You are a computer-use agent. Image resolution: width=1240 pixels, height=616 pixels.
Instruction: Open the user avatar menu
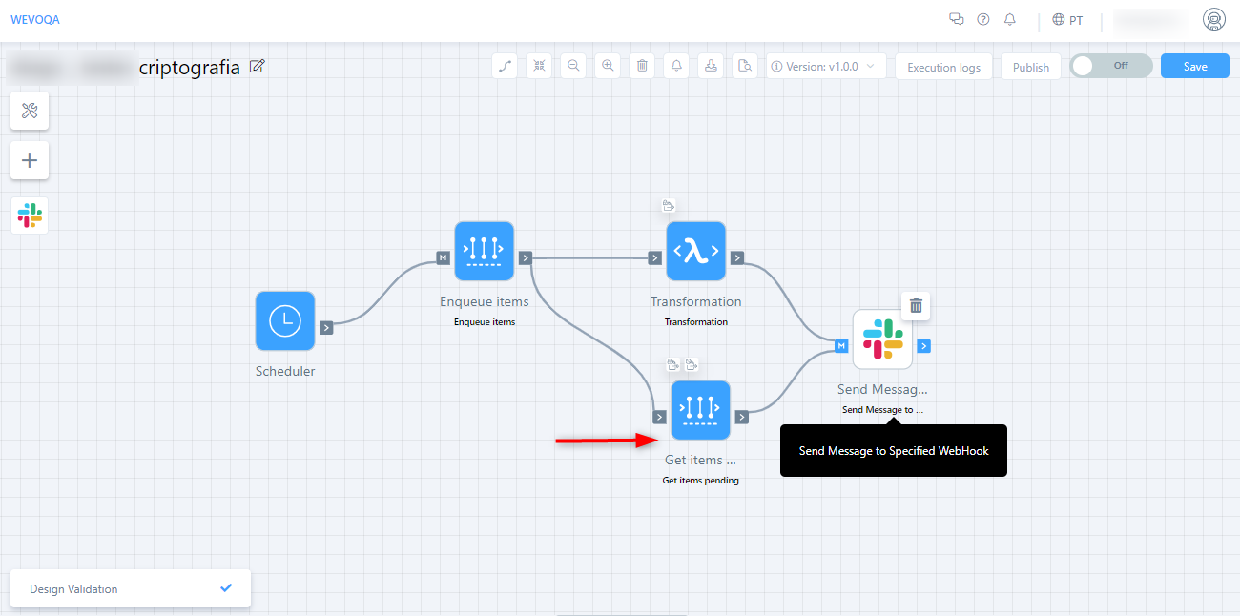[1214, 19]
